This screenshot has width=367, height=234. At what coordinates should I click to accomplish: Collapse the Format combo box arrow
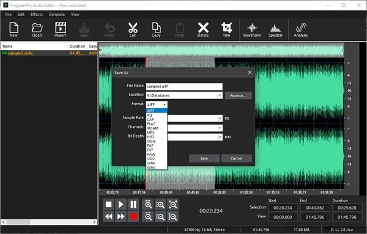(x=165, y=104)
